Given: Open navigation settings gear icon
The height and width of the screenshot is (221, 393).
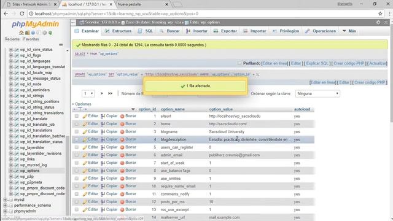Looking at the screenshot, I should click(45, 33).
